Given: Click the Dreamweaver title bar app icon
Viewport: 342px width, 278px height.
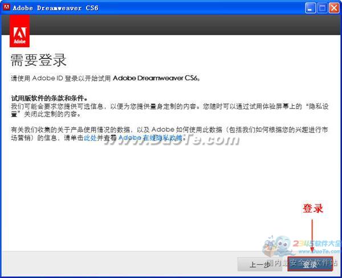Looking at the screenshot, I should coord(6,7).
